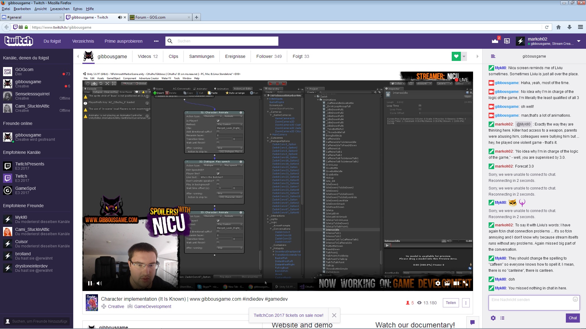This screenshot has width=586, height=329.
Task: Mute the gibbousgame tab audio
Action: coord(120,17)
